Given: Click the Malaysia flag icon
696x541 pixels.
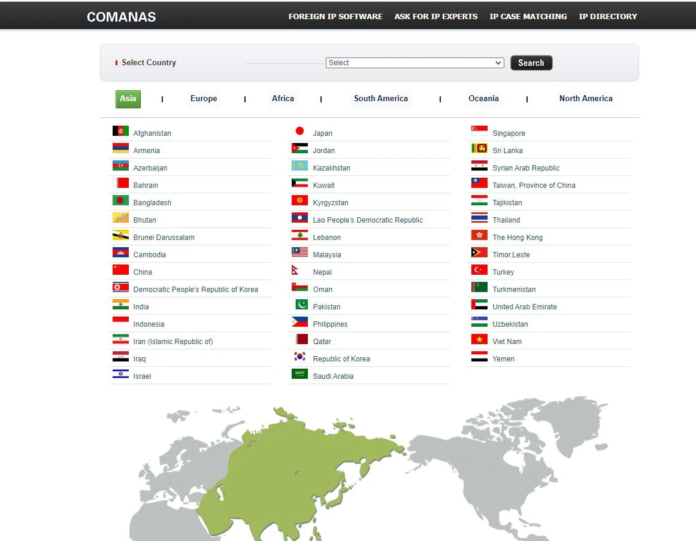Looking at the screenshot, I should pyautogui.click(x=299, y=253).
